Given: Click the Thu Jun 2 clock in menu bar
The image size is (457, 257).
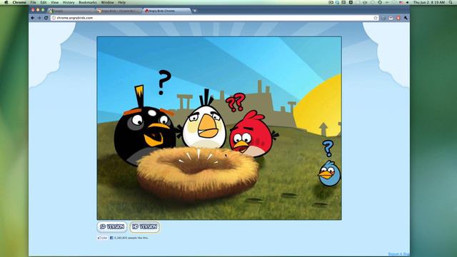Looking at the screenshot, I should [x=428, y=2].
